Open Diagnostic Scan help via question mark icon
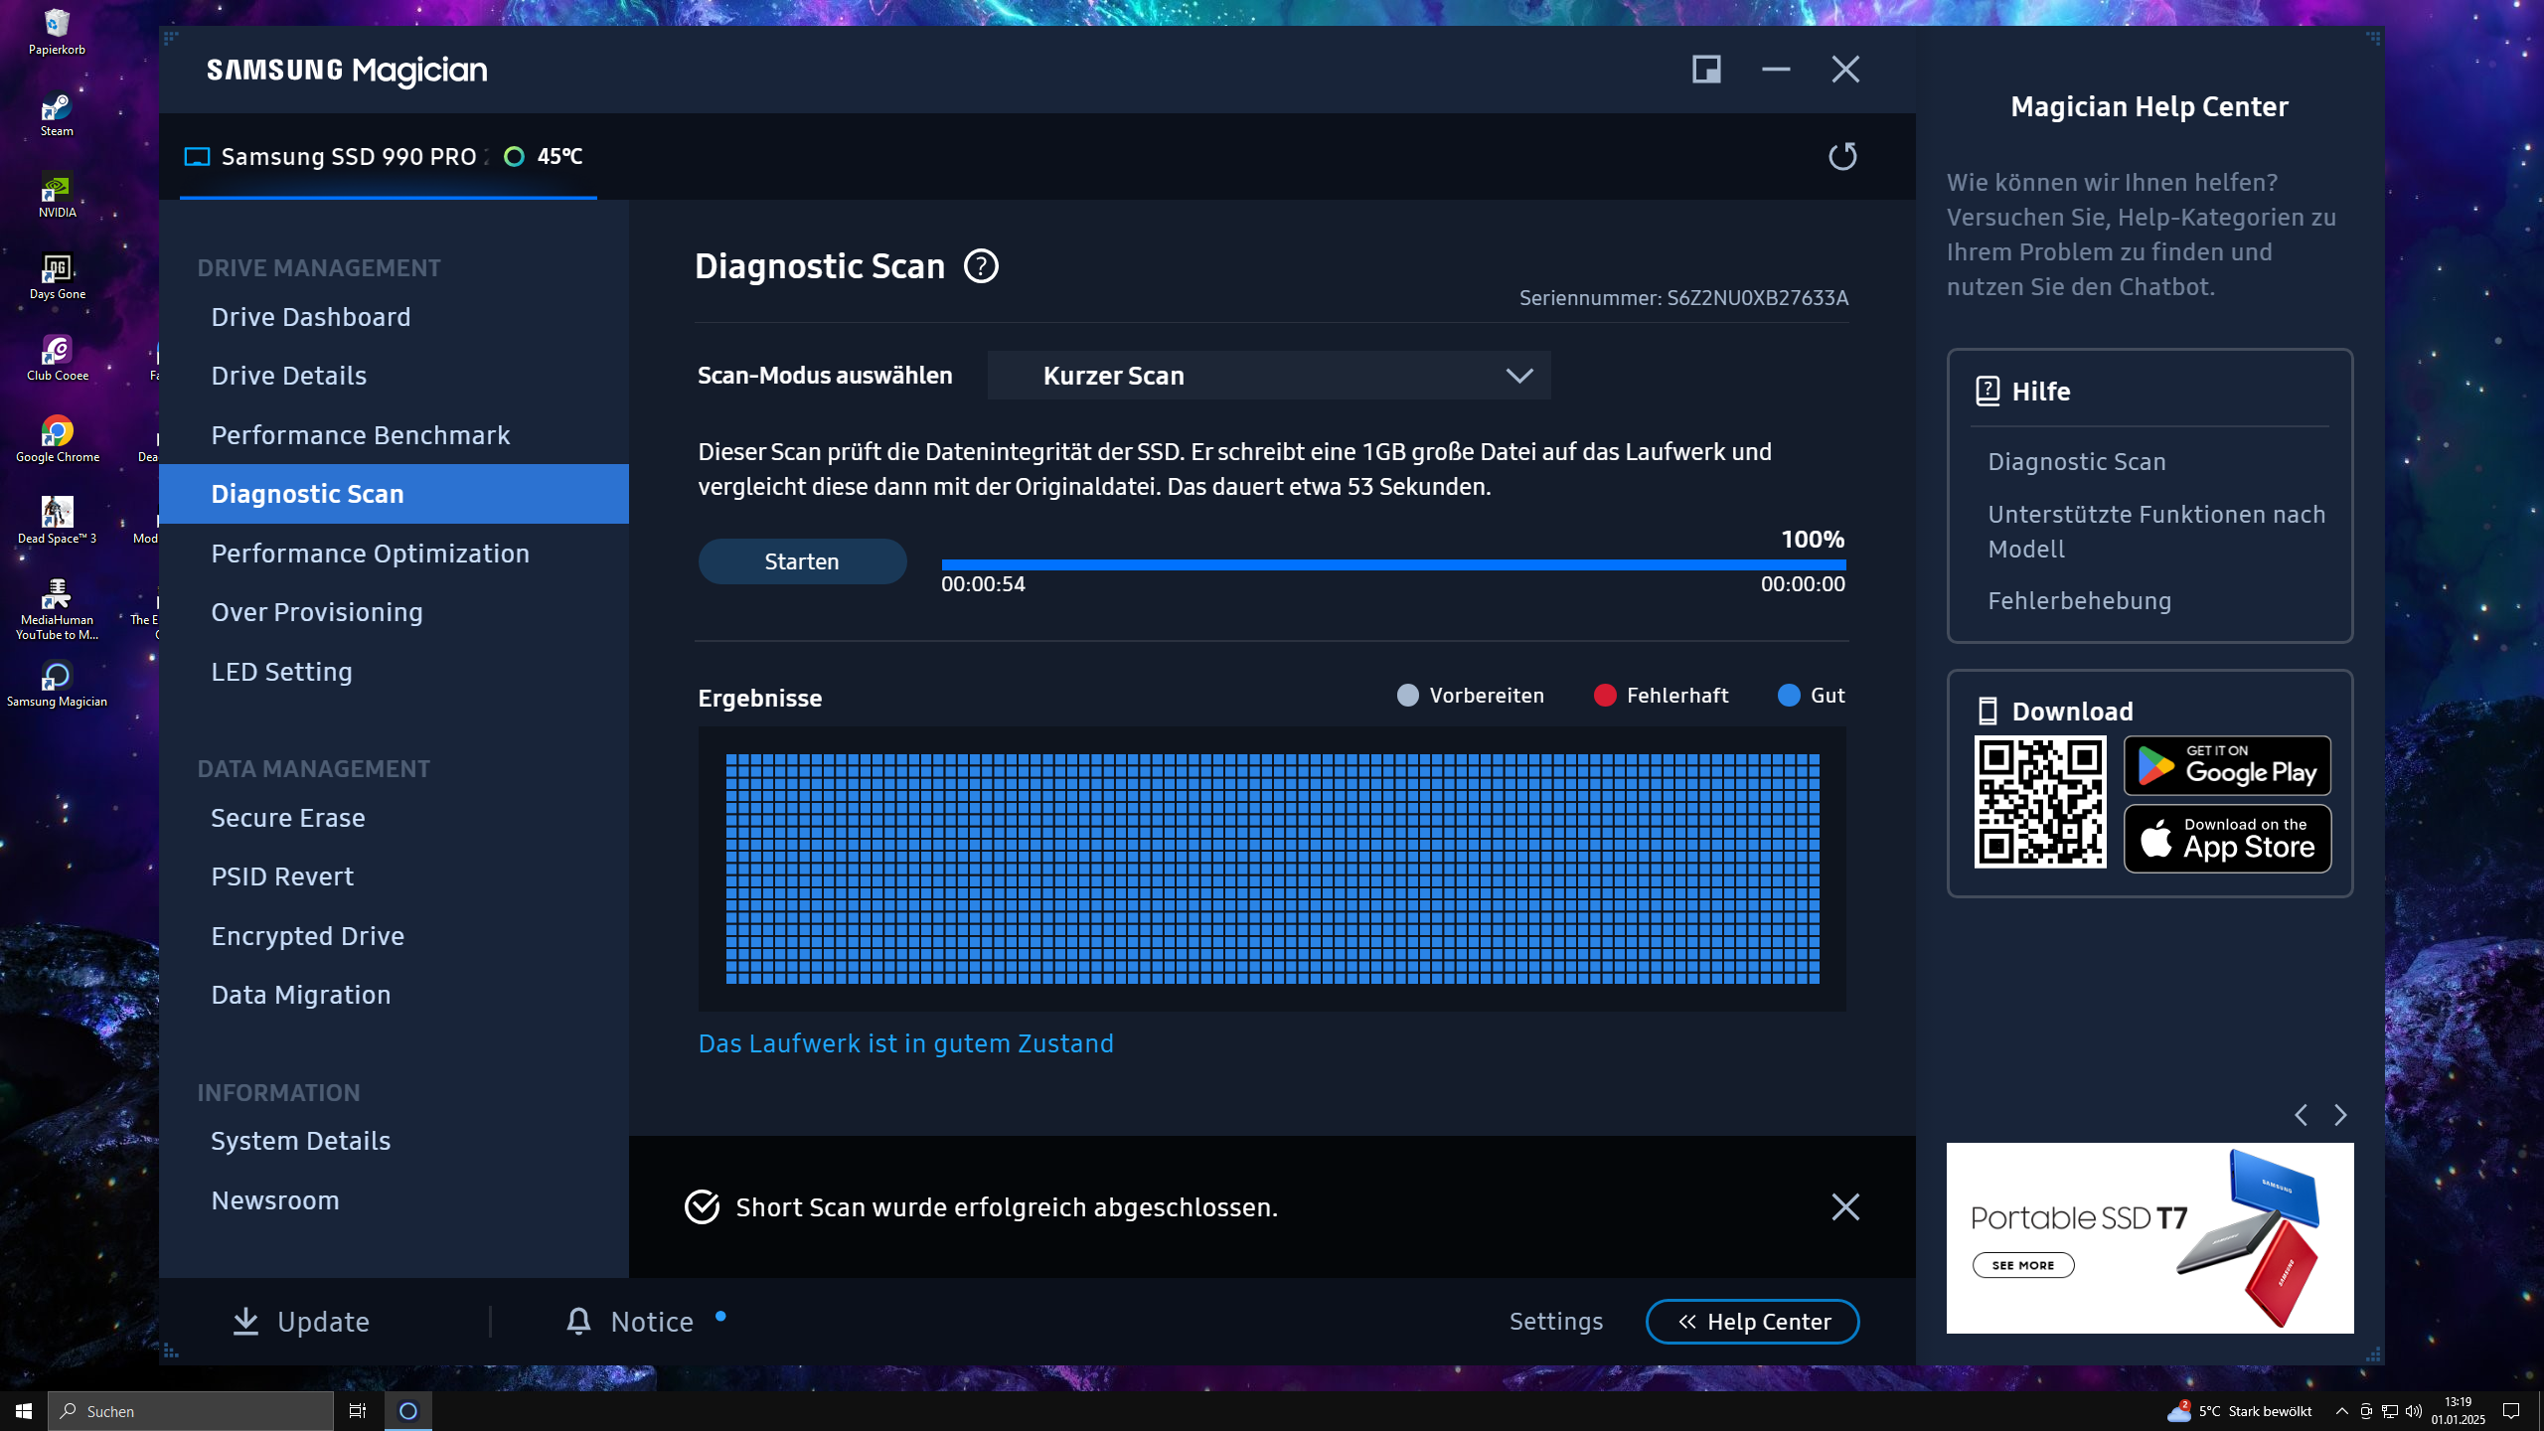 (x=981, y=265)
